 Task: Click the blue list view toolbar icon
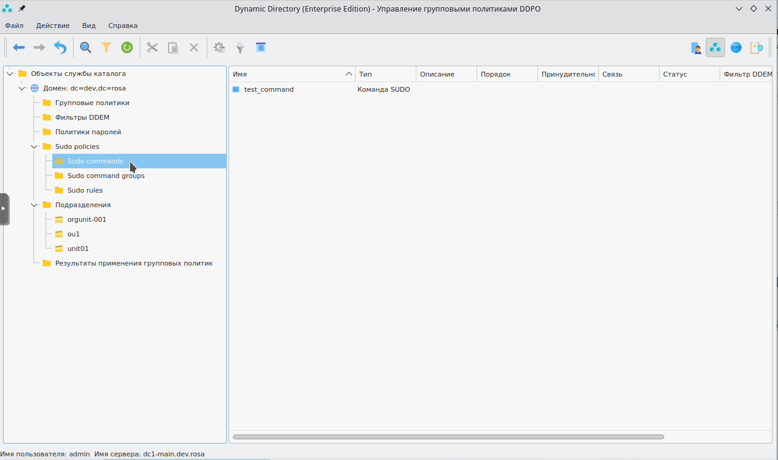[261, 47]
